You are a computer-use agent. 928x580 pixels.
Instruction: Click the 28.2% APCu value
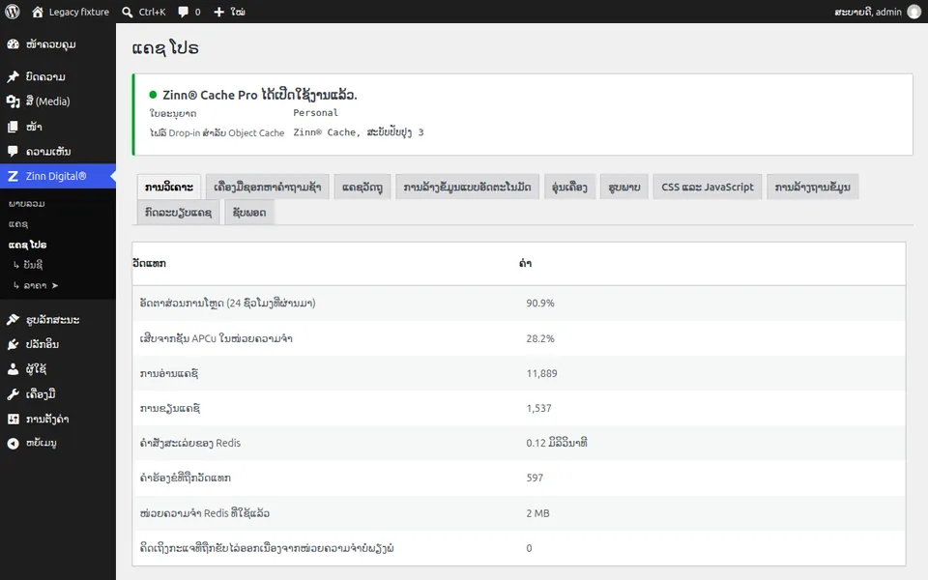[x=540, y=338]
